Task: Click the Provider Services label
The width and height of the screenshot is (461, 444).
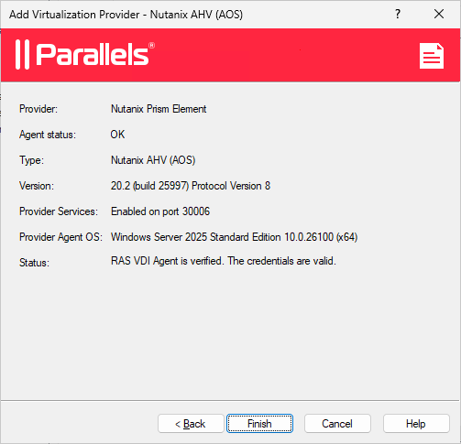Action: tap(59, 211)
